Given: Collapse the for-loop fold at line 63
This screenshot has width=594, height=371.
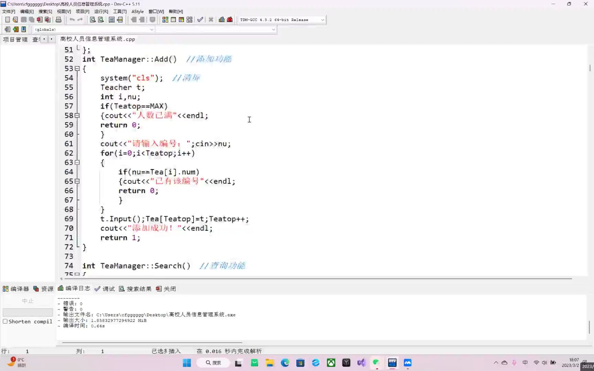Looking at the screenshot, I should [77, 162].
